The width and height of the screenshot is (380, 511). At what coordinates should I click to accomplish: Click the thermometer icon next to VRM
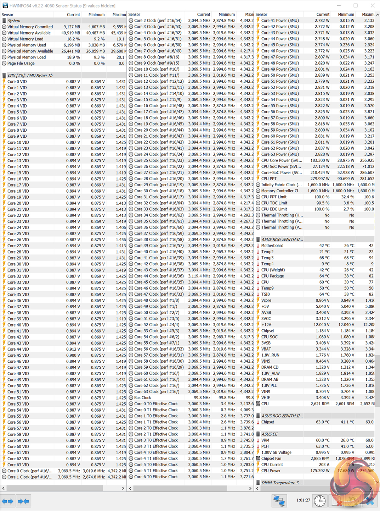tap(258, 440)
